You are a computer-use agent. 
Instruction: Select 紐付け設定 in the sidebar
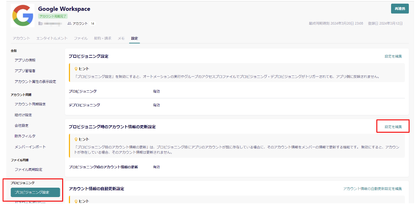[23, 115]
